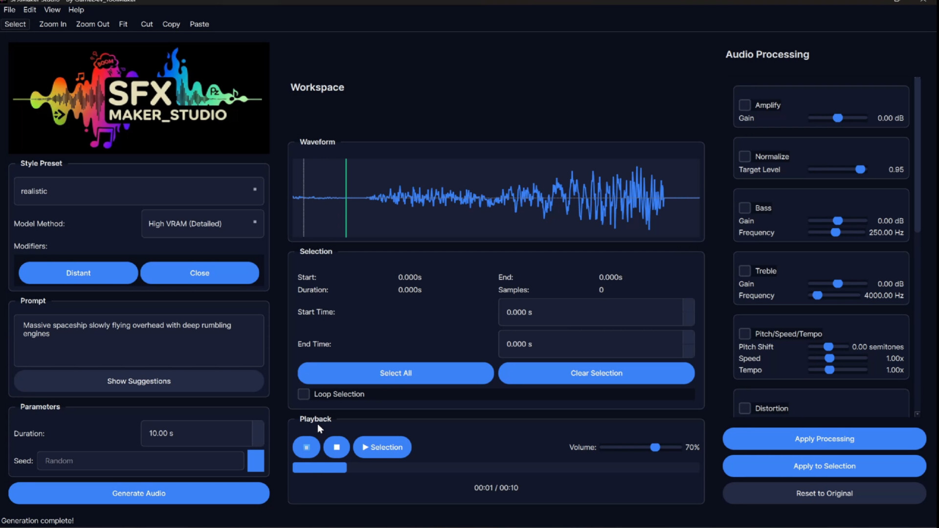
Task: Use the Cut audio tool
Action: (x=146, y=23)
